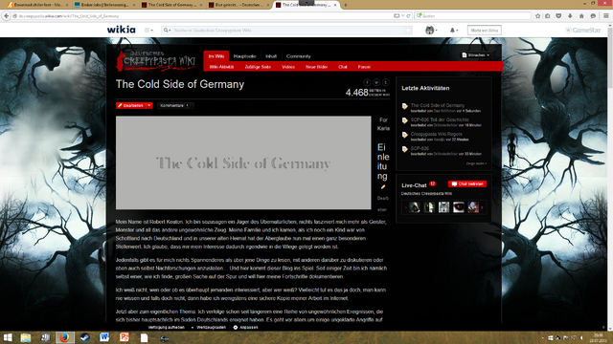Open a new browser tab with plus
613x344 pixels.
345,5
